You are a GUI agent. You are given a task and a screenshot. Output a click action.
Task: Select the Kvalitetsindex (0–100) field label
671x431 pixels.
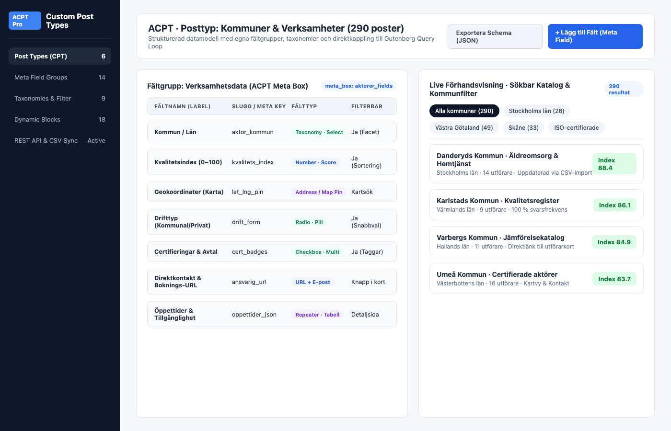pyautogui.click(x=188, y=162)
